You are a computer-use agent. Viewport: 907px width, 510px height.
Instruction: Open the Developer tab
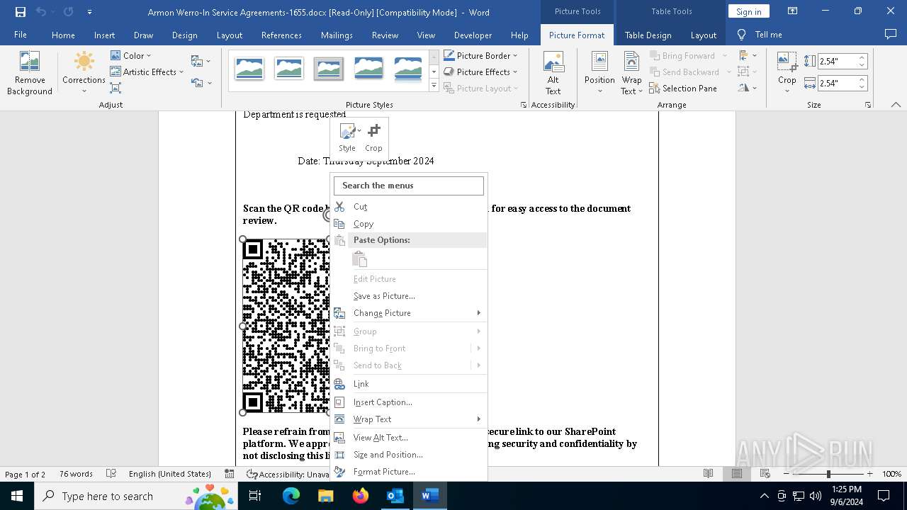click(473, 35)
